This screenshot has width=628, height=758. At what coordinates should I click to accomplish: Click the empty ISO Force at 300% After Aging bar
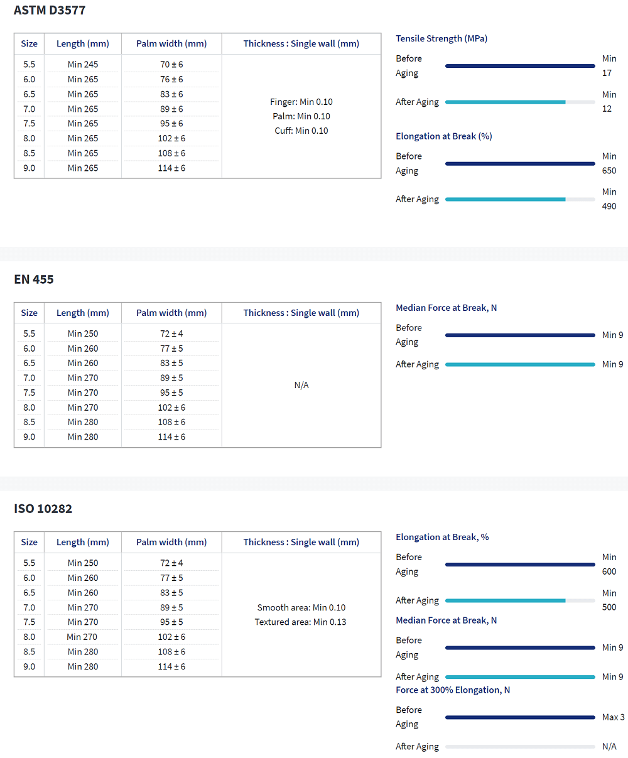click(x=519, y=747)
